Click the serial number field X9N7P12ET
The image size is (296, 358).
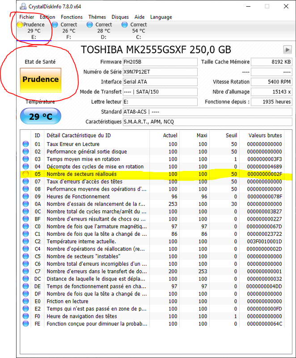[160, 72]
